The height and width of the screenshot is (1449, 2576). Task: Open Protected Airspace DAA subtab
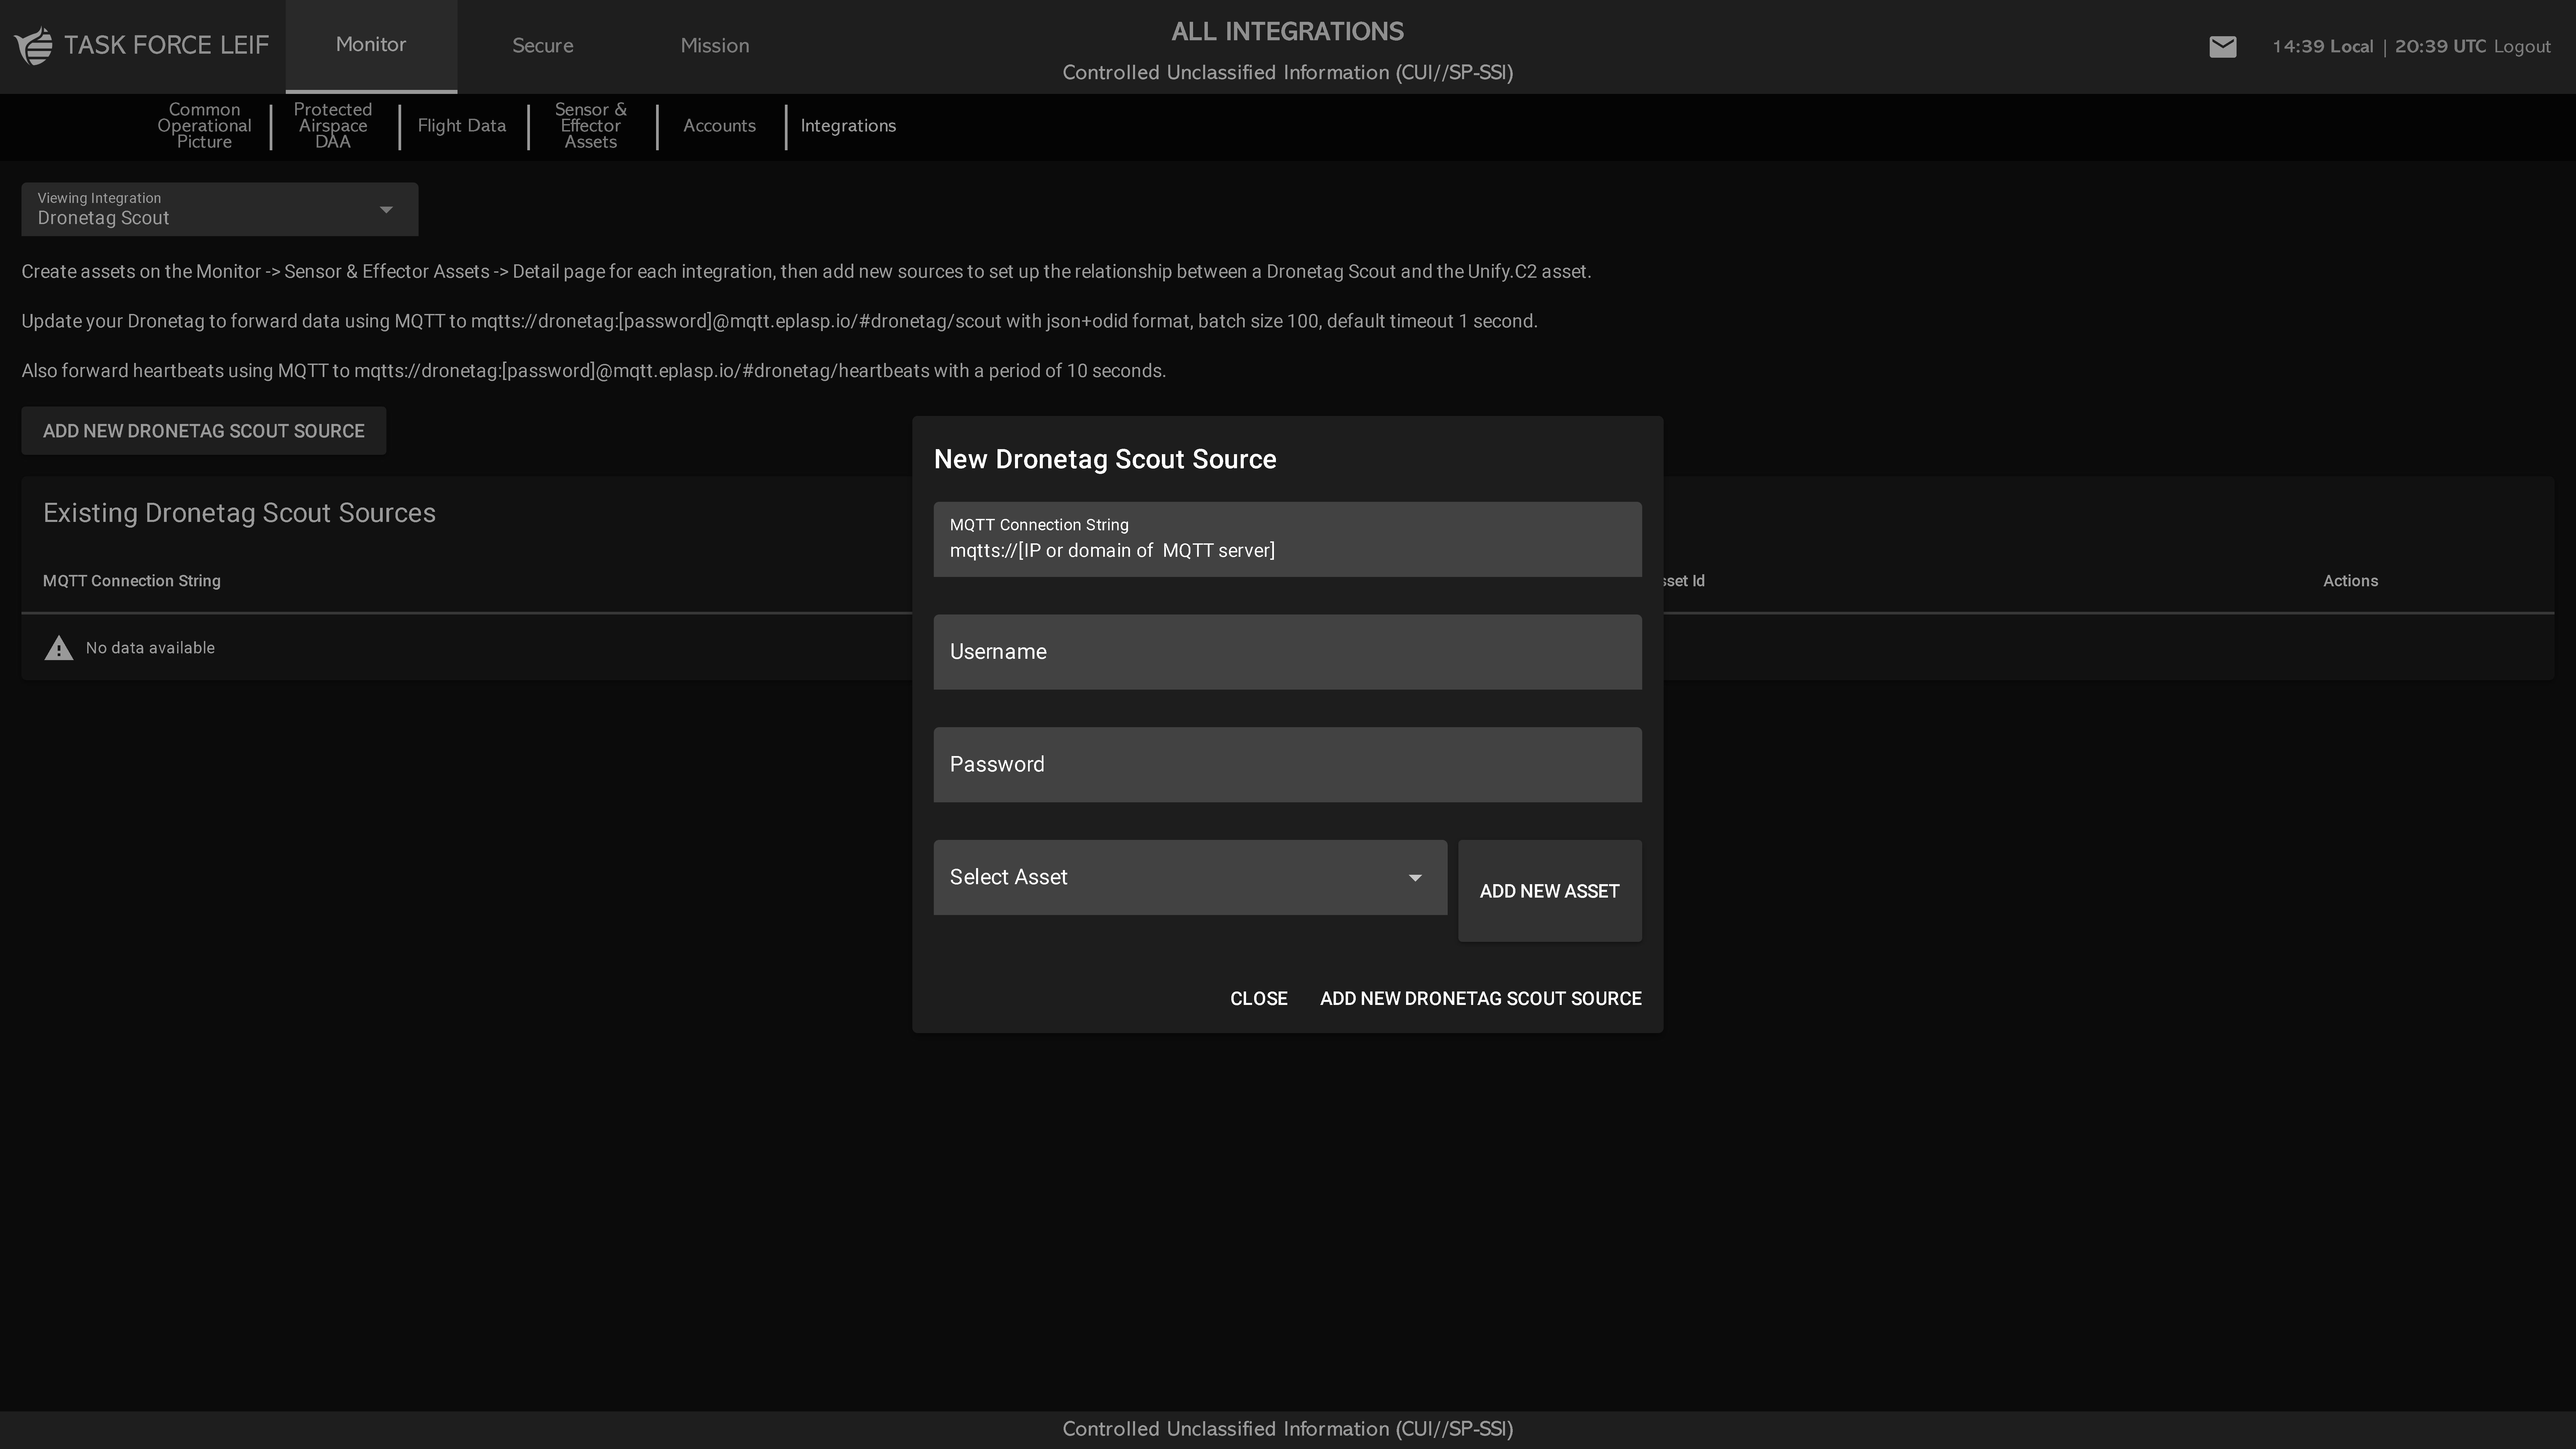(x=333, y=126)
